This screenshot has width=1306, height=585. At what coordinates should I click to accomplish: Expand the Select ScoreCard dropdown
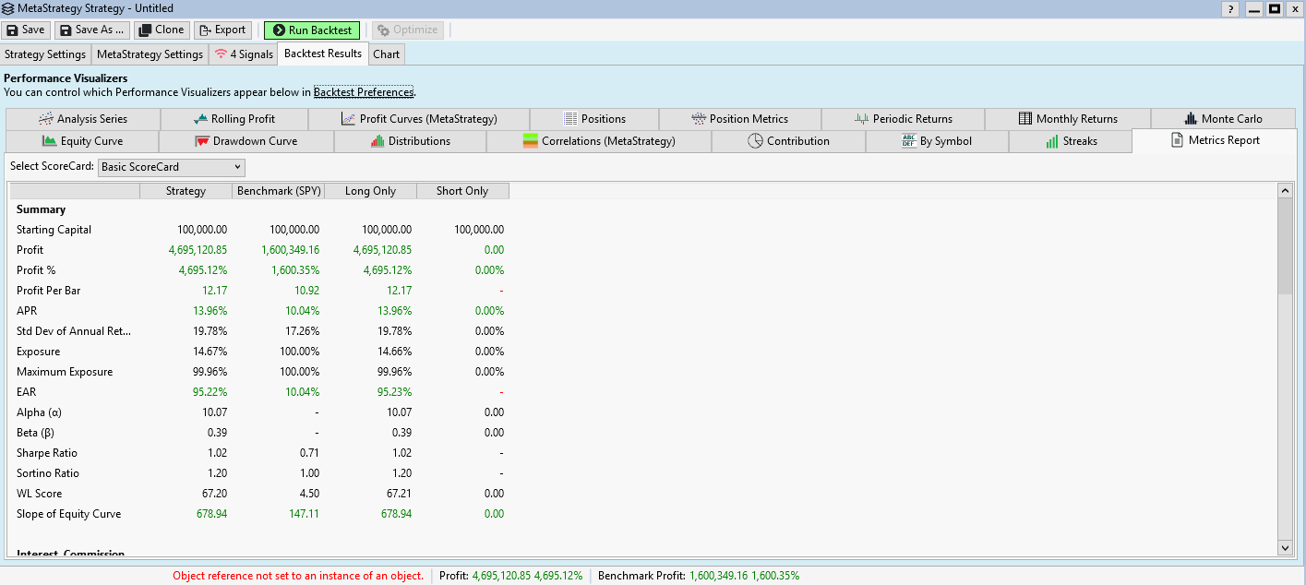(x=171, y=167)
